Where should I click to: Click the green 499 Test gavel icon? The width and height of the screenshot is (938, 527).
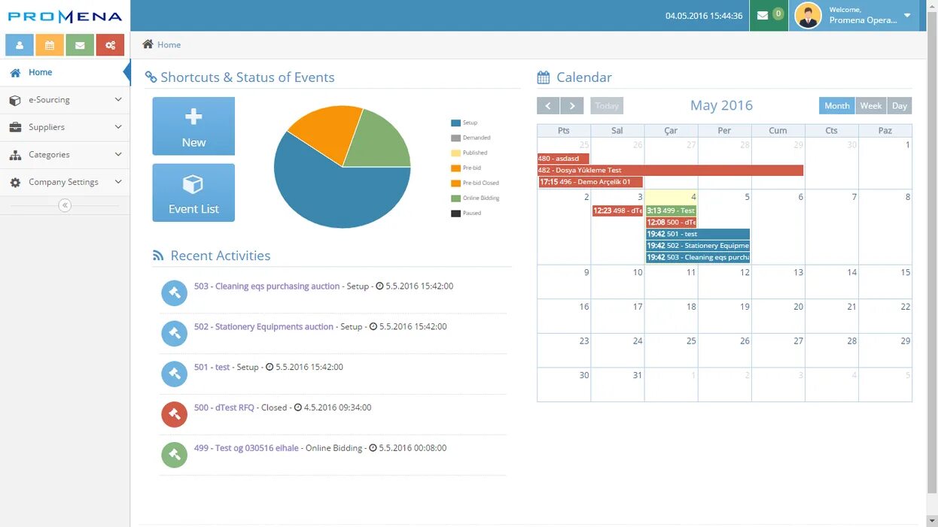[x=175, y=455]
